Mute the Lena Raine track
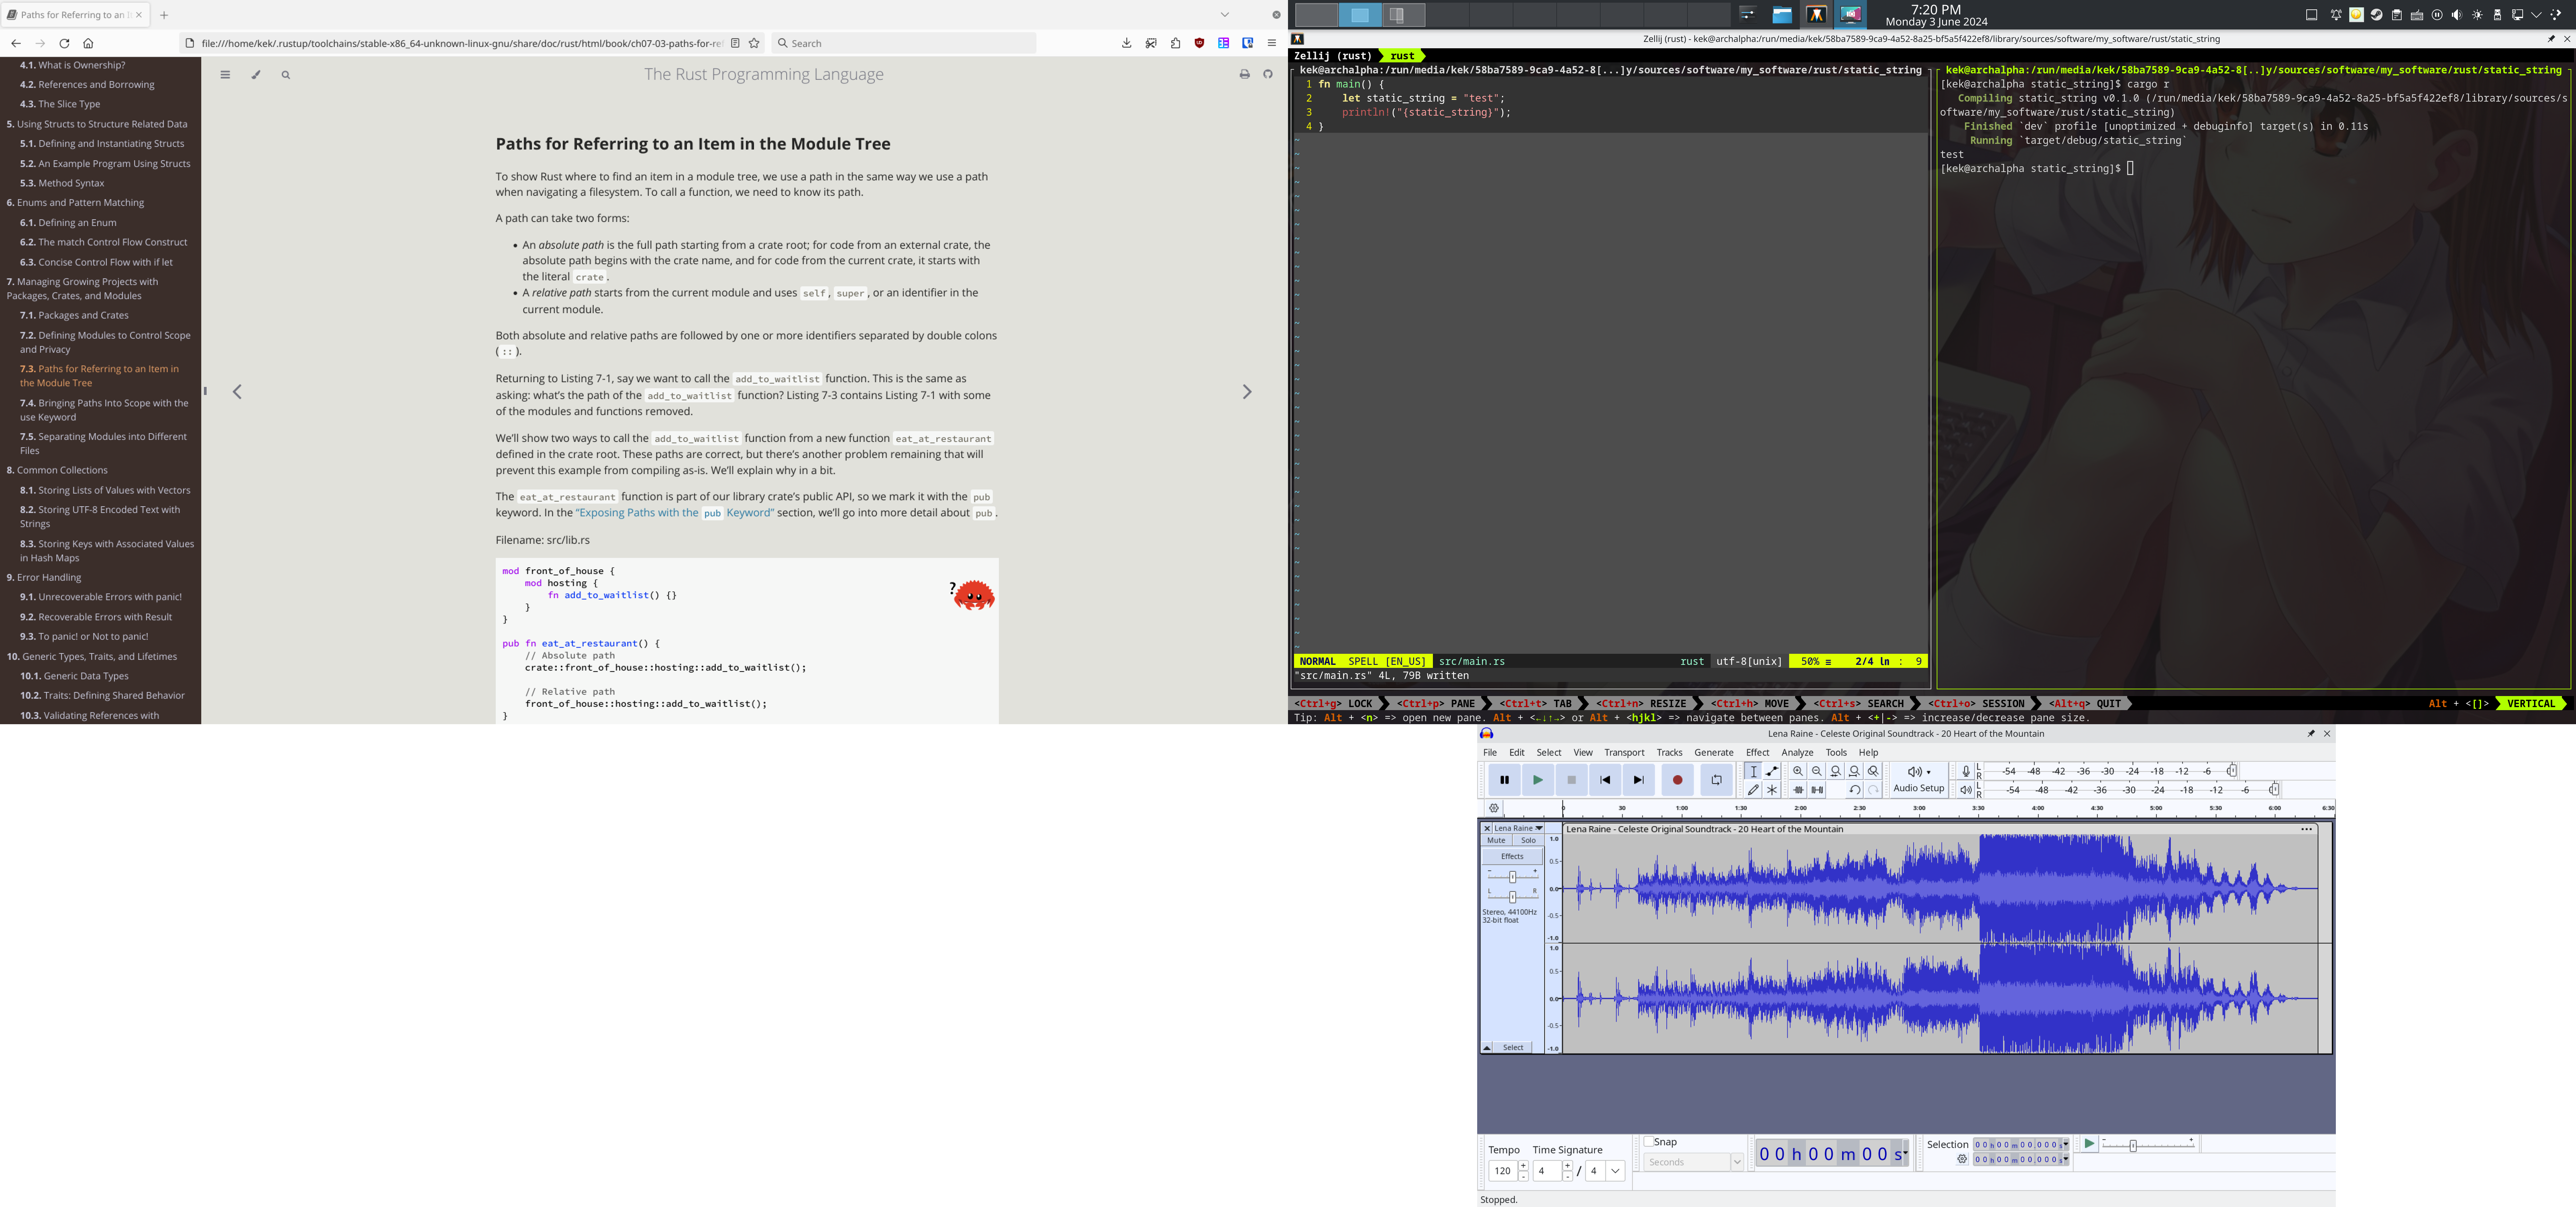Viewport: 2576px width, 1207px height. 1496,840
